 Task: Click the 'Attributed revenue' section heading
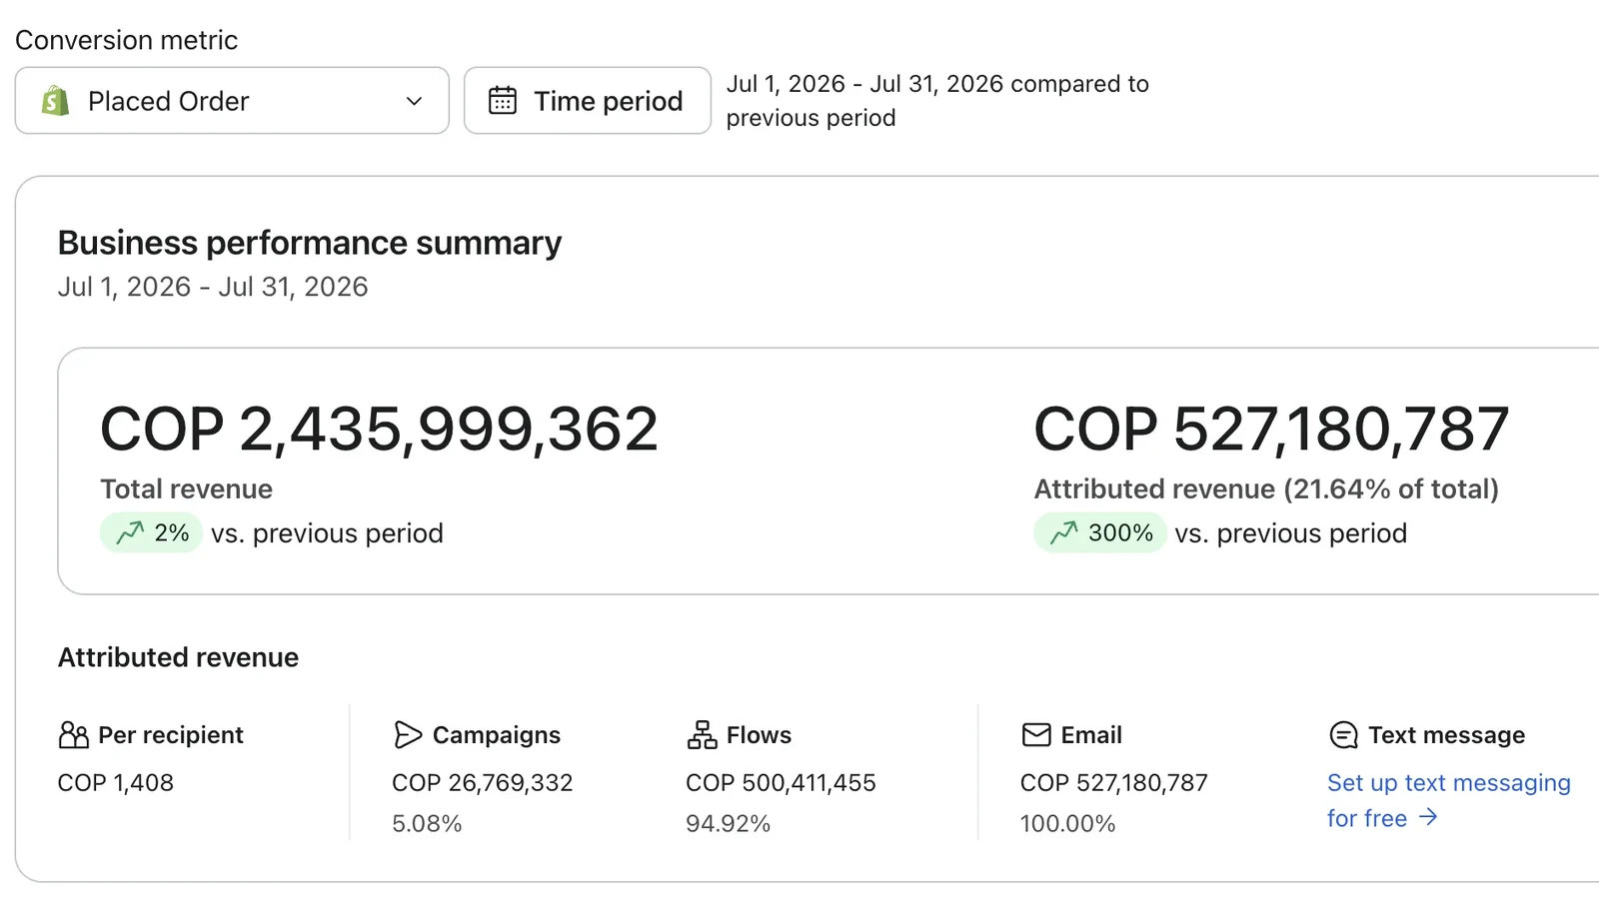178,657
